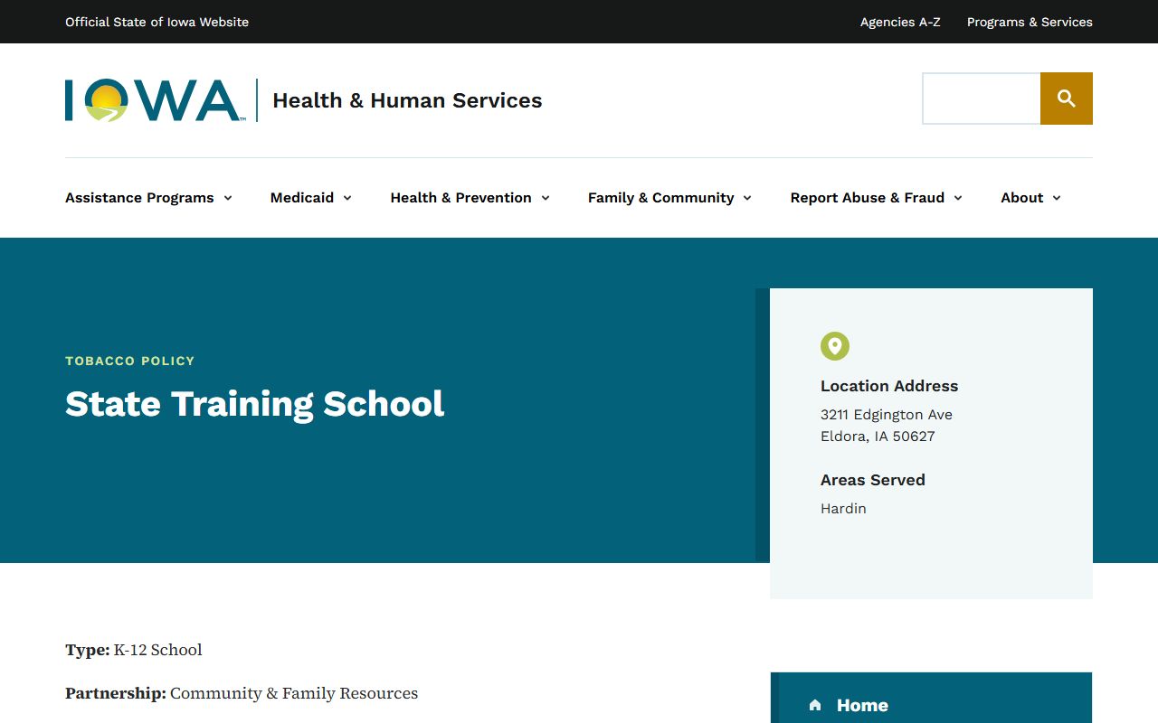Open the Family & Community dropdown
This screenshot has width=1158, height=723.
click(x=669, y=198)
